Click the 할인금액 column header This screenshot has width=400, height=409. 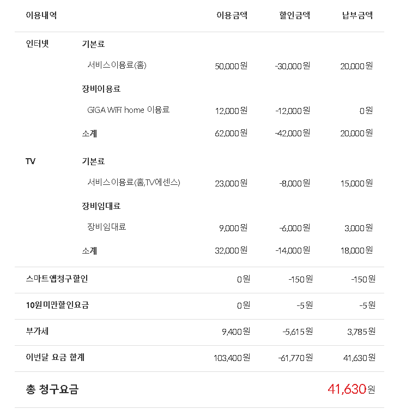(x=294, y=15)
